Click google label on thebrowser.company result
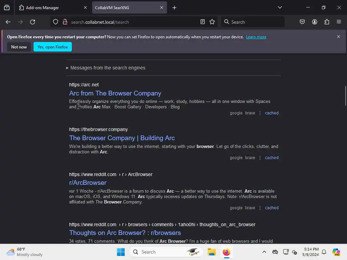Screen dimensions: 347x260 coord(236,158)
